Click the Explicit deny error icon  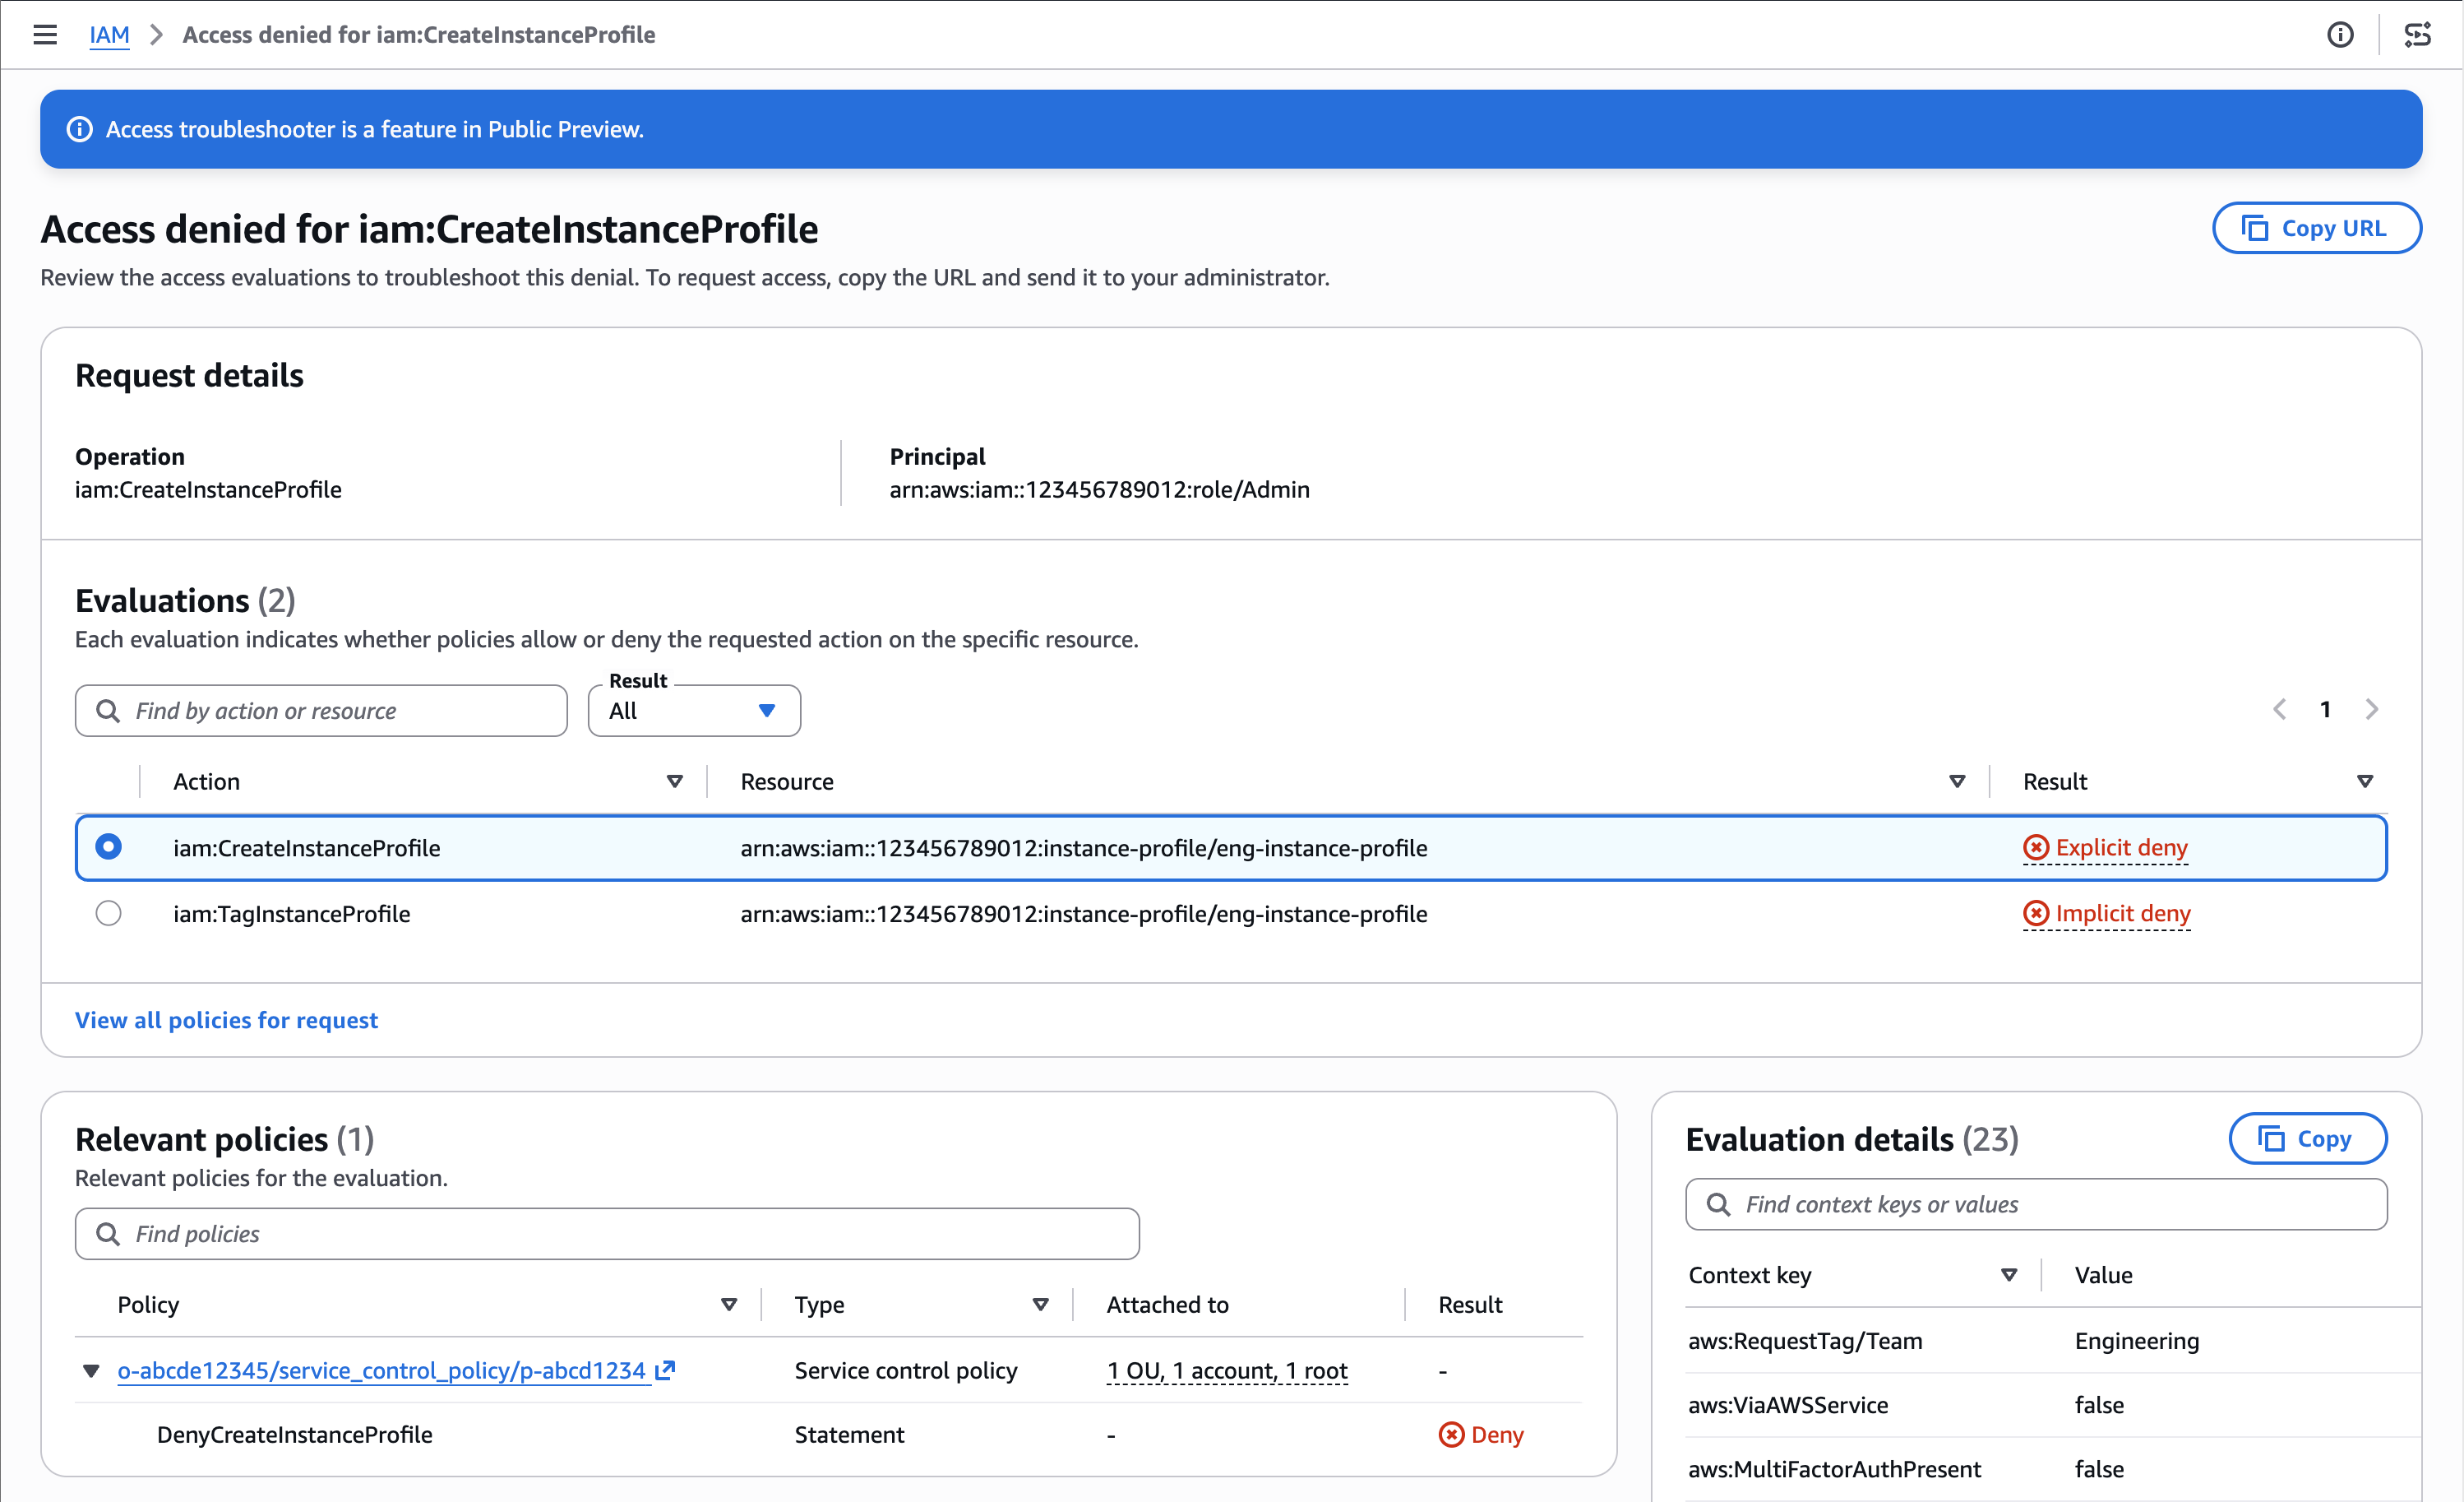(x=2036, y=847)
